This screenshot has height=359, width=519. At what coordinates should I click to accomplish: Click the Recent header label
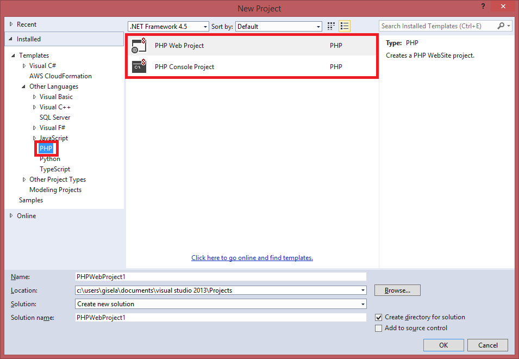point(27,24)
